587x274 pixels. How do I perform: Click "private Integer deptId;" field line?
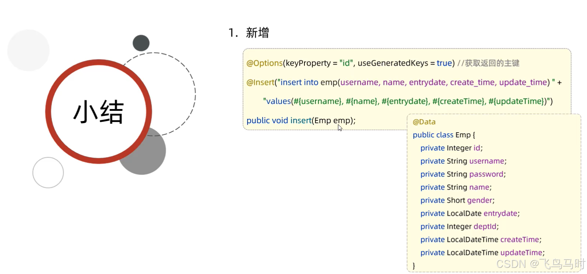coord(459,226)
